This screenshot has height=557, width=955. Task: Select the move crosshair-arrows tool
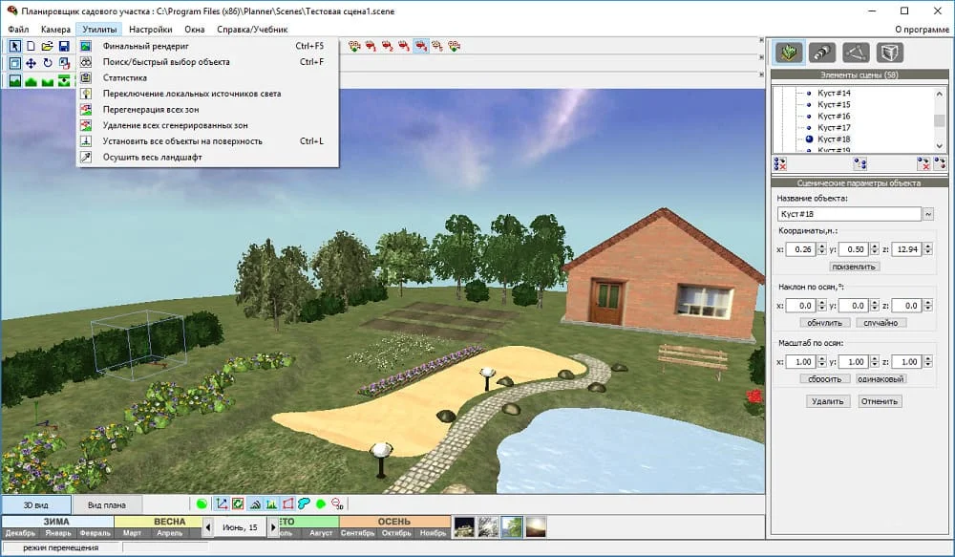tap(31, 63)
